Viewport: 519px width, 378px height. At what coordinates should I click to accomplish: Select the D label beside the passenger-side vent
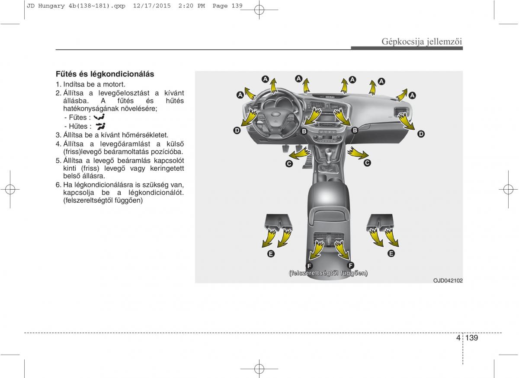pyautogui.click(x=421, y=134)
